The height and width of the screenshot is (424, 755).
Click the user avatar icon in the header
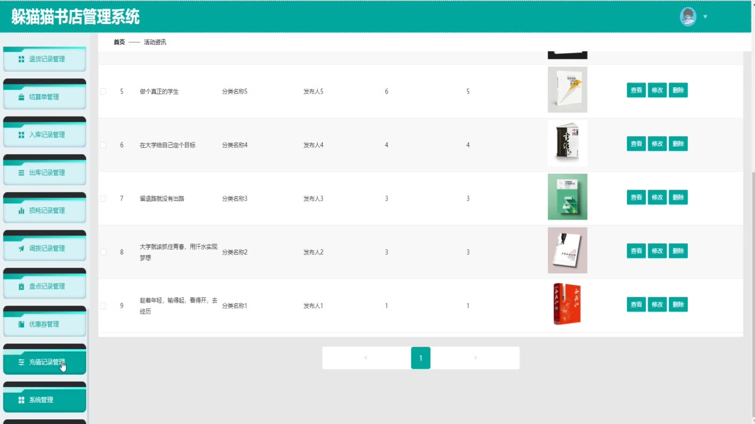point(688,16)
